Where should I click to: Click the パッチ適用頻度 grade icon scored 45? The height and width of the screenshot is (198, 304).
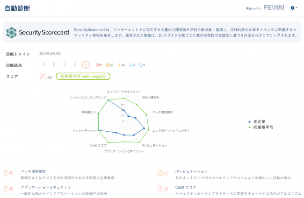pos(6,173)
